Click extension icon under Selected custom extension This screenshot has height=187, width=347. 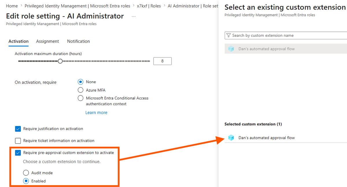pyautogui.click(x=231, y=138)
